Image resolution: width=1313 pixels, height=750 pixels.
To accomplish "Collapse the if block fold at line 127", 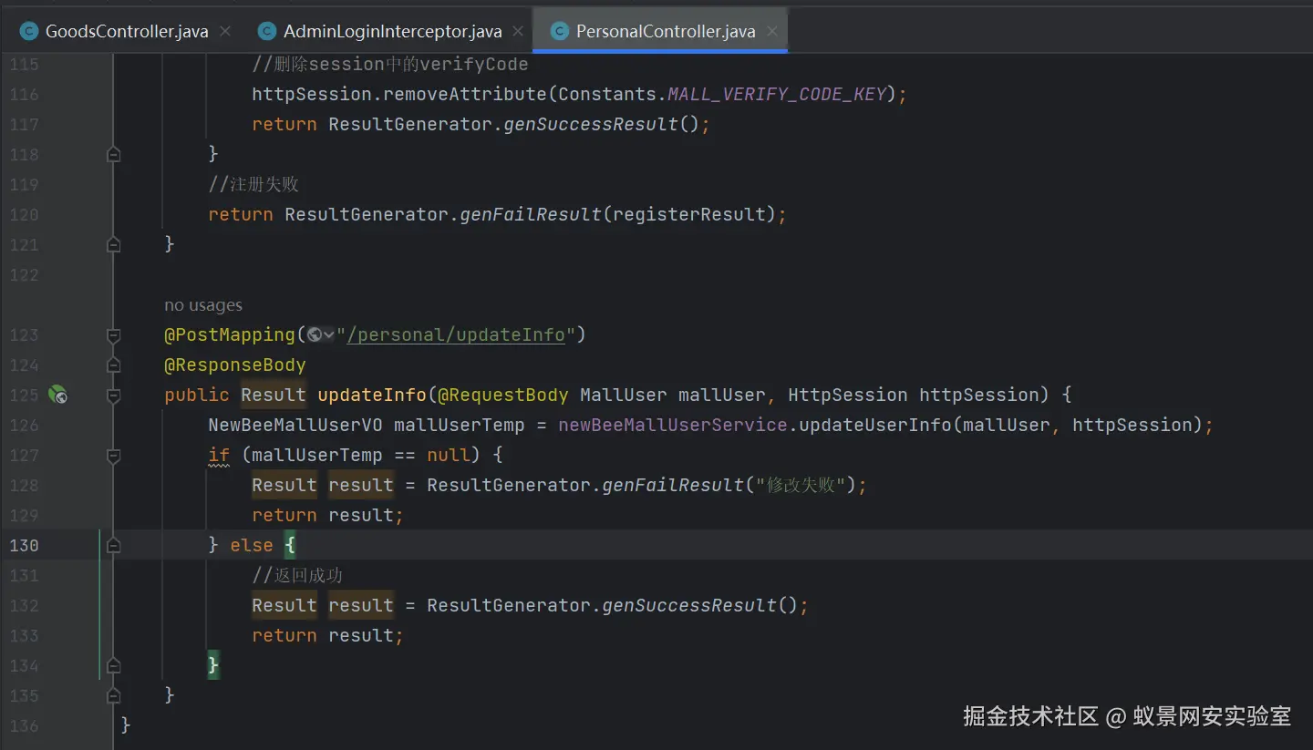I will (113, 456).
